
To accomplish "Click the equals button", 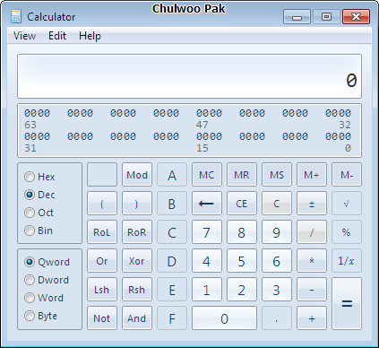I will (x=347, y=304).
